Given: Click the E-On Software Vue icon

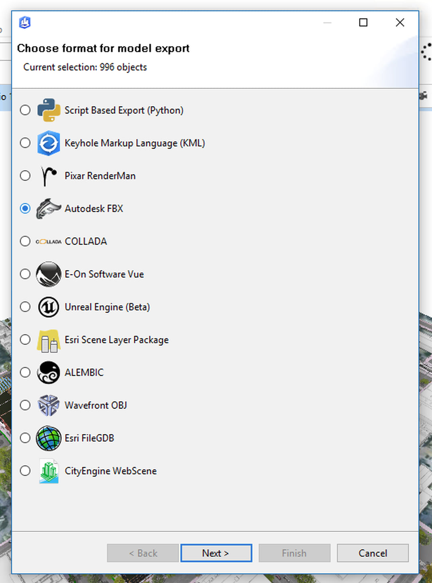Looking at the screenshot, I should tap(49, 274).
